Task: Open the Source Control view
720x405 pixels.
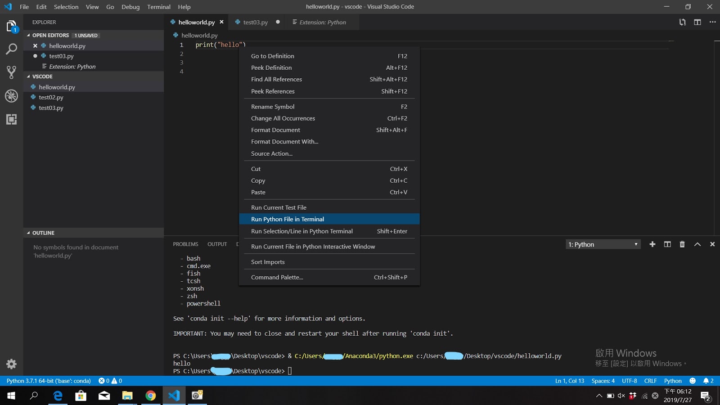Action: pyautogui.click(x=11, y=72)
